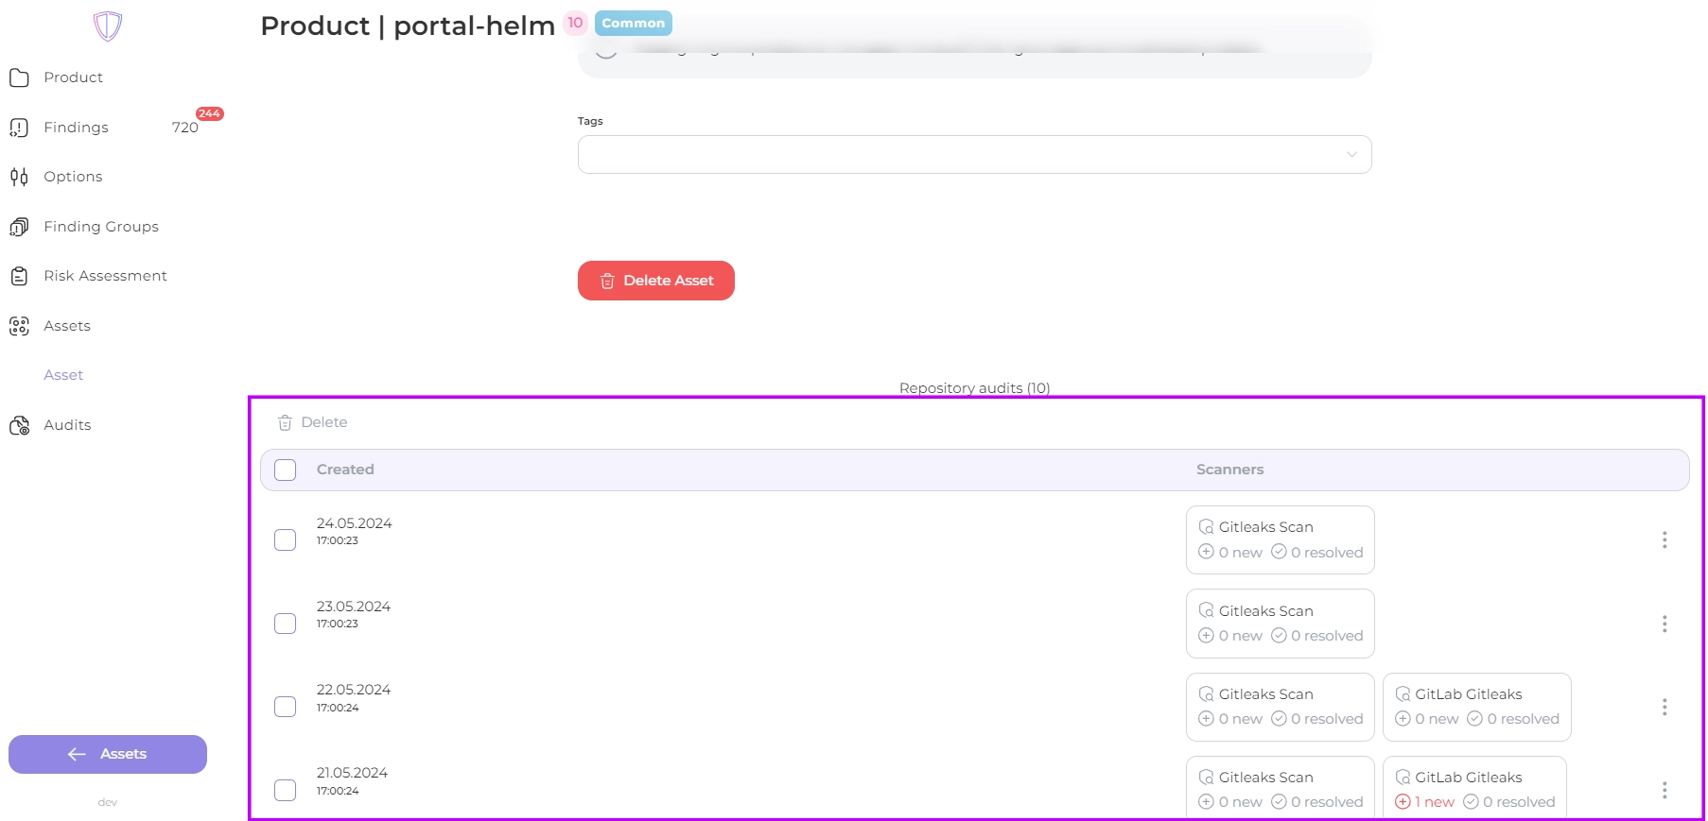The width and height of the screenshot is (1708, 821).
Task: Click the GitLab Gitleaks card with 1 new
Action: coord(1473,788)
